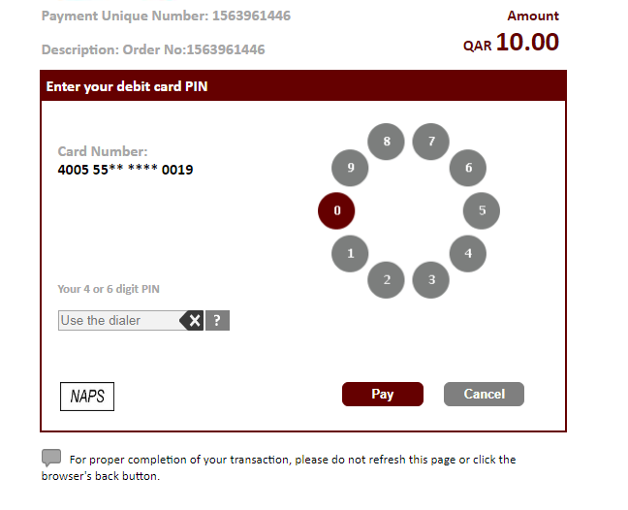This screenshot has height=510, width=628.
Task: Click the masked card number text
Action: pos(125,170)
